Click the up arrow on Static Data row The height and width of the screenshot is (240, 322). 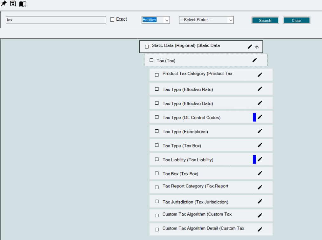coord(257,47)
